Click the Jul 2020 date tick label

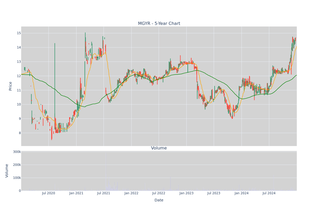pyautogui.click(x=48, y=193)
